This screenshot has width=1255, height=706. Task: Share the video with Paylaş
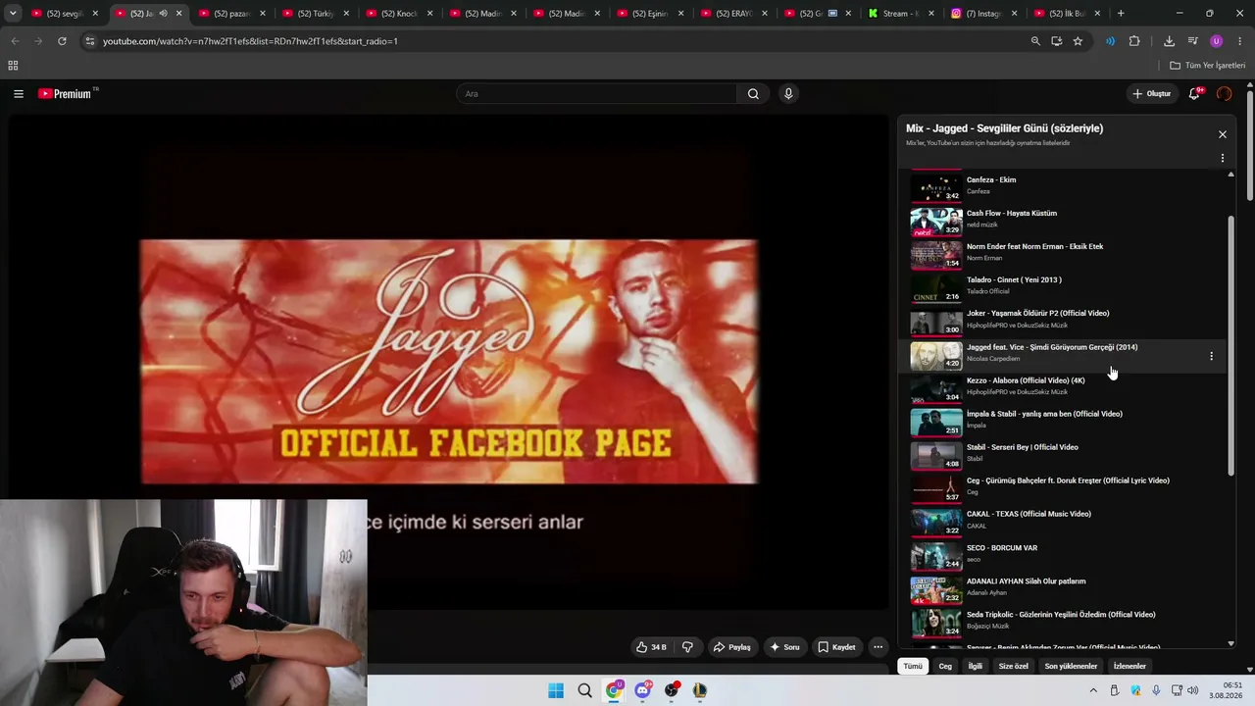[x=732, y=647]
